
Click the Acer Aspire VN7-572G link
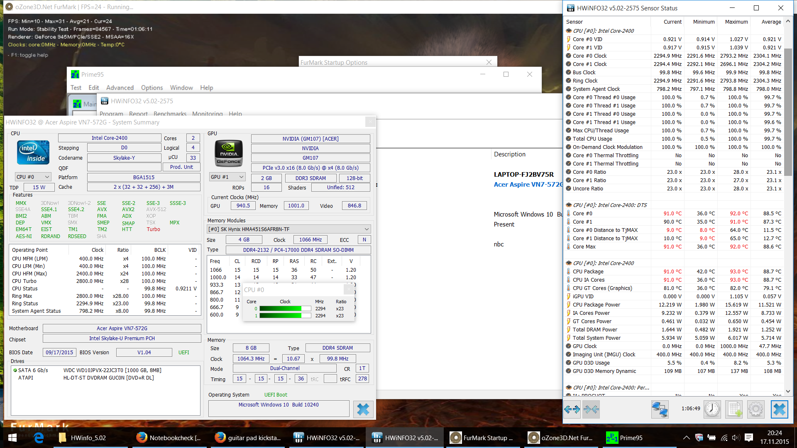528,184
